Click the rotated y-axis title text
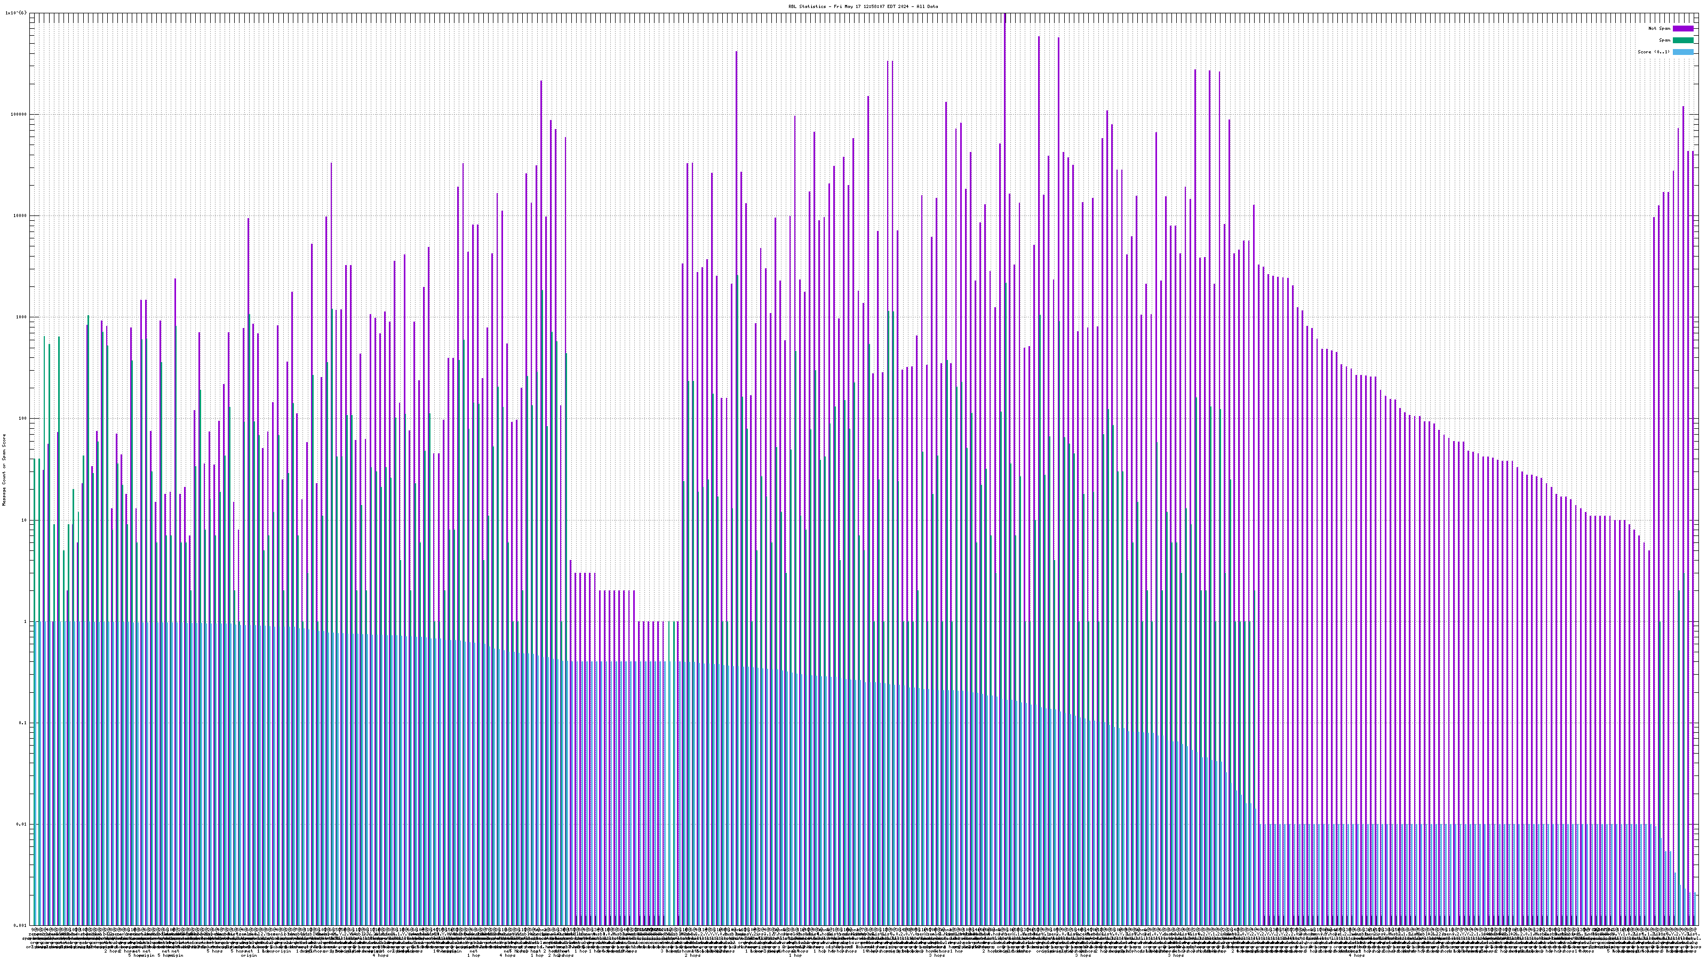Image resolution: width=1707 pixels, height=960 pixels. click(4, 470)
